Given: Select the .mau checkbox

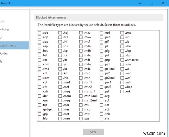Looking at the screenshot, I should click(60, 118).
